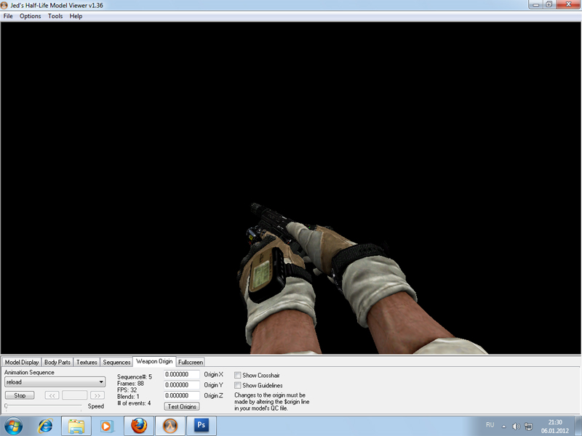Viewport: 582px width, 436px height.
Task: Switch to the Body Parts tab
Action: coord(57,362)
